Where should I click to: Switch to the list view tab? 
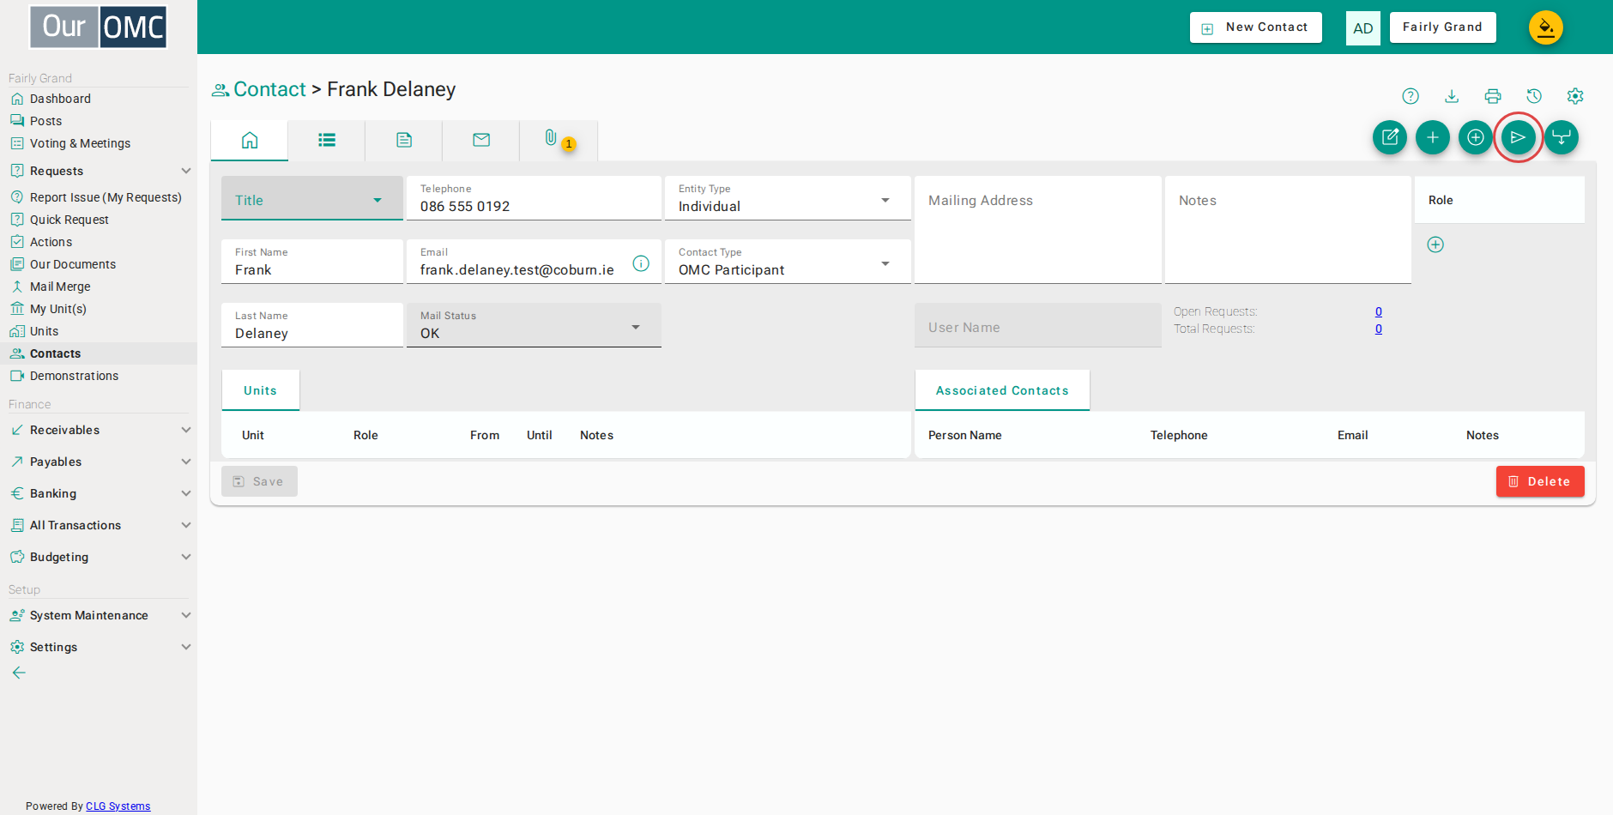click(x=327, y=140)
